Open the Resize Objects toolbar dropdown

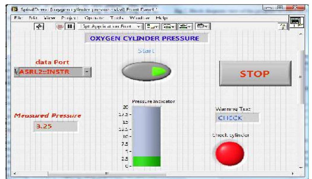[185, 26]
